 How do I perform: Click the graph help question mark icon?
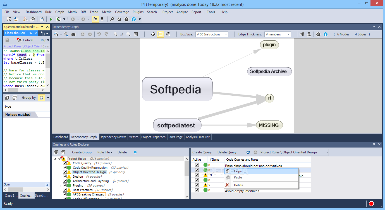325,34
